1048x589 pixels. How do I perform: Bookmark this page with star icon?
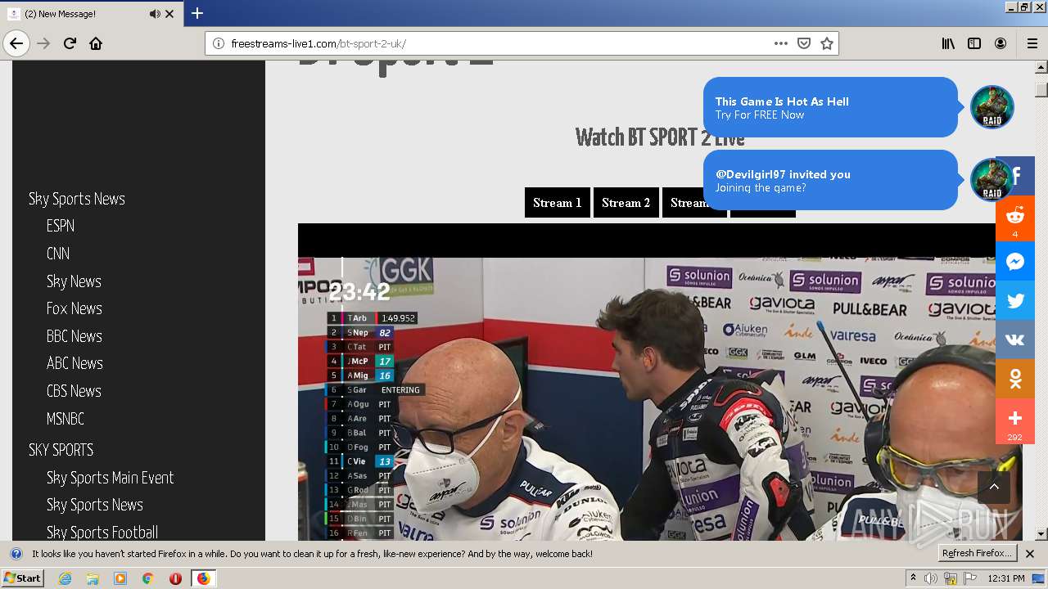(827, 43)
